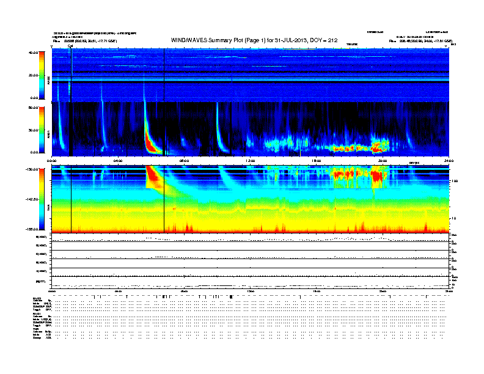Click the -130.00 label on TNR scale

click(32, 169)
